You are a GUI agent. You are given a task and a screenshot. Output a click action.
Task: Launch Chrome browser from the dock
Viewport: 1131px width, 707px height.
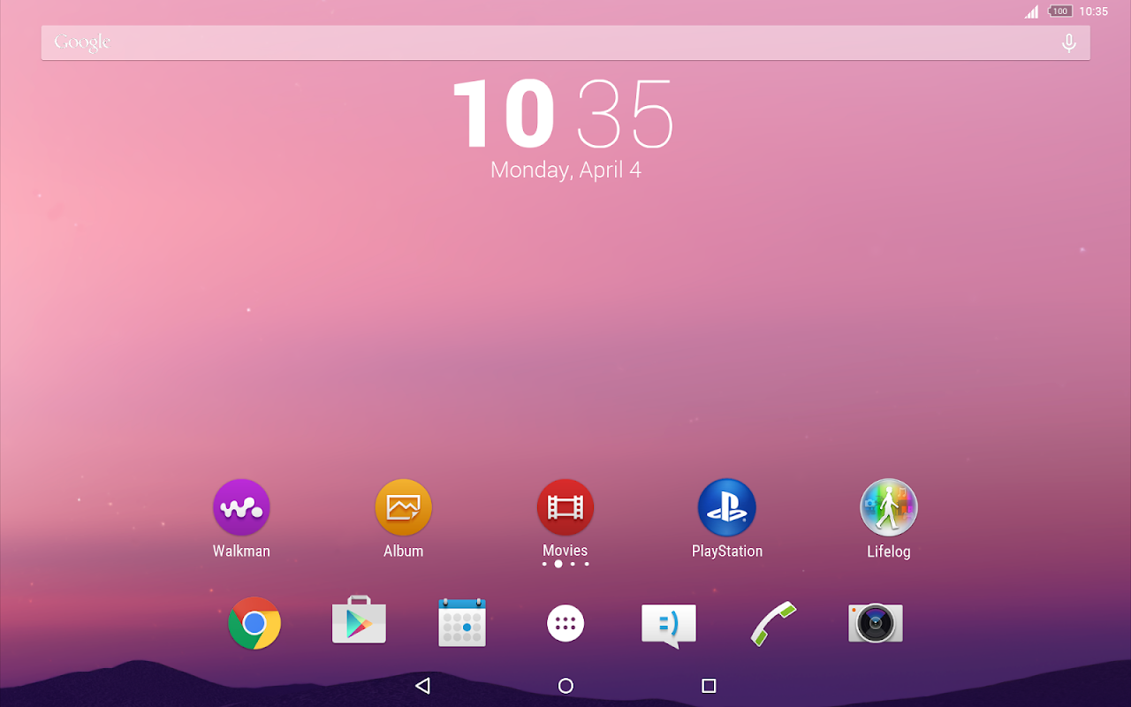pos(254,624)
